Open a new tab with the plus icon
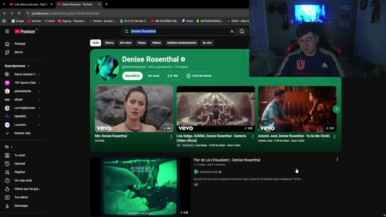Screen dimensions: 386x217 coord(106,4)
